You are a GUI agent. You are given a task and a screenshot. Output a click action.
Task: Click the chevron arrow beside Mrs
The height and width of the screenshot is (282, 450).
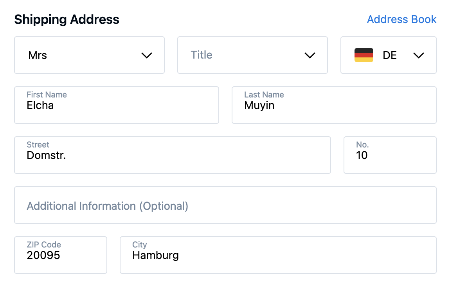(147, 55)
